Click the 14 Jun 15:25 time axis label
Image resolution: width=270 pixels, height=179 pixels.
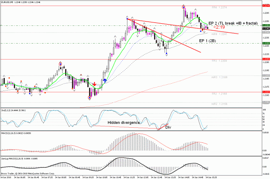coord(211,177)
